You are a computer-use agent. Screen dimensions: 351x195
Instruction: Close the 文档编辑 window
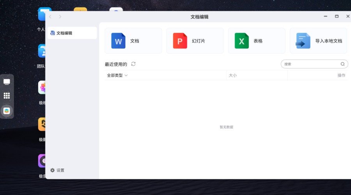(348, 16)
